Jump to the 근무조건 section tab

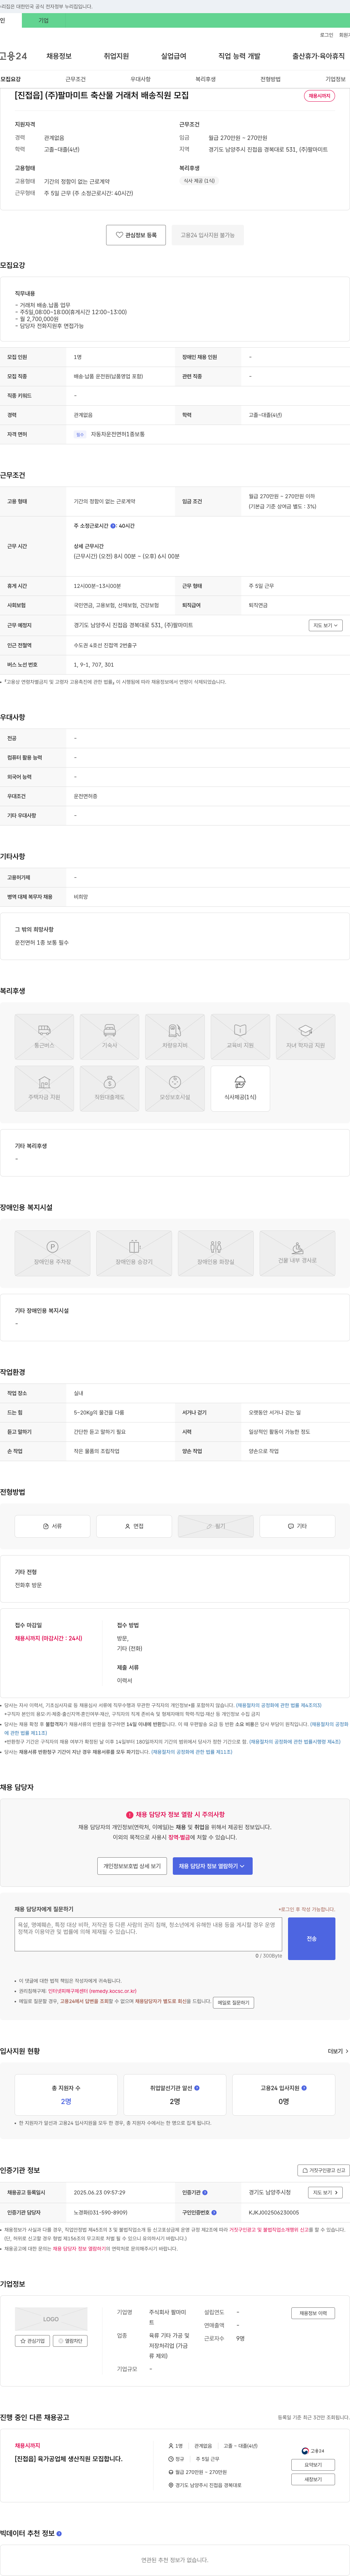click(75, 79)
